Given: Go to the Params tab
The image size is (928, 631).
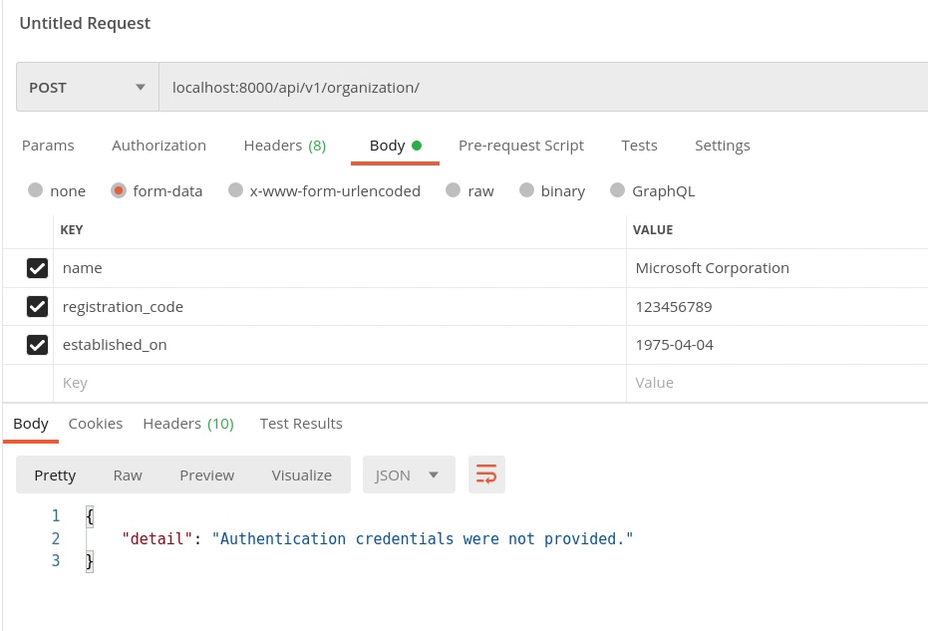Looking at the screenshot, I should [x=48, y=146].
